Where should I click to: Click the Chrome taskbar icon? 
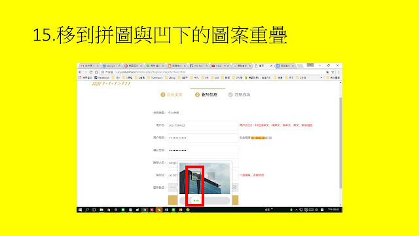click(x=145, y=210)
